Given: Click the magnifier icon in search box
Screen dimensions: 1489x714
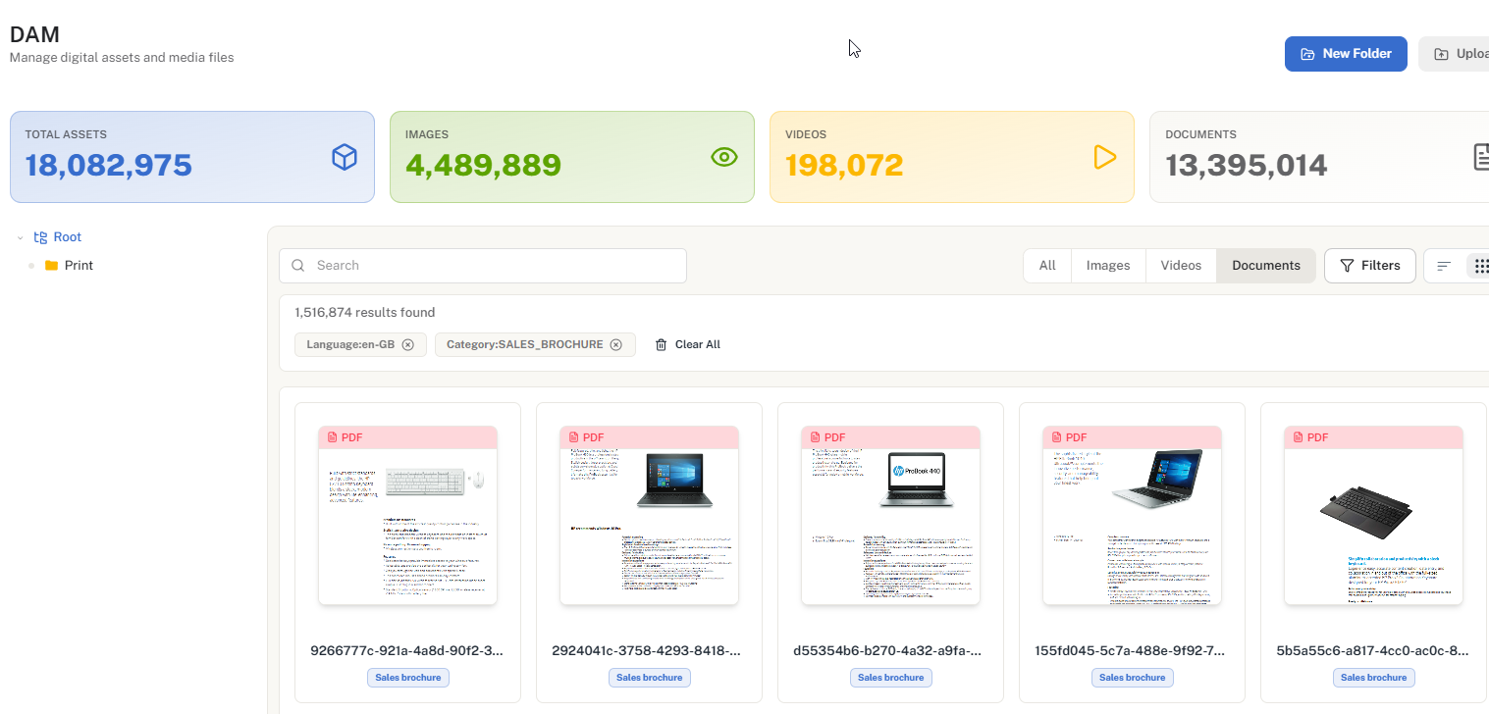Looking at the screenshot, I should click(298, 266).
